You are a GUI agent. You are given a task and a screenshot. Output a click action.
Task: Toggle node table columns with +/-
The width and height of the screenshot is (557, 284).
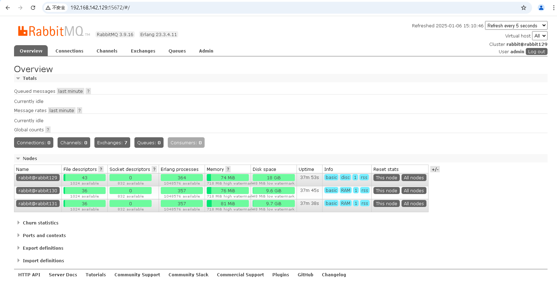[x=435, y=169]
